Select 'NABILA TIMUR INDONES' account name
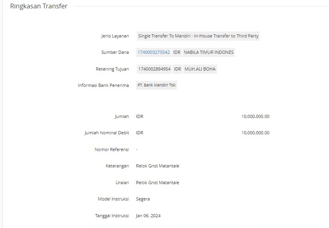 point(209,52)
